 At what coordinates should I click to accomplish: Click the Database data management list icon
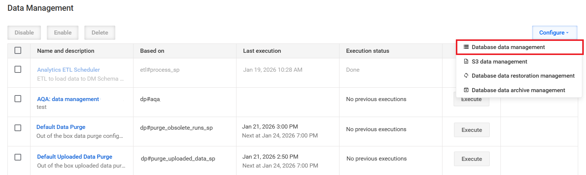pyautogui.click(x=466, y=47)
